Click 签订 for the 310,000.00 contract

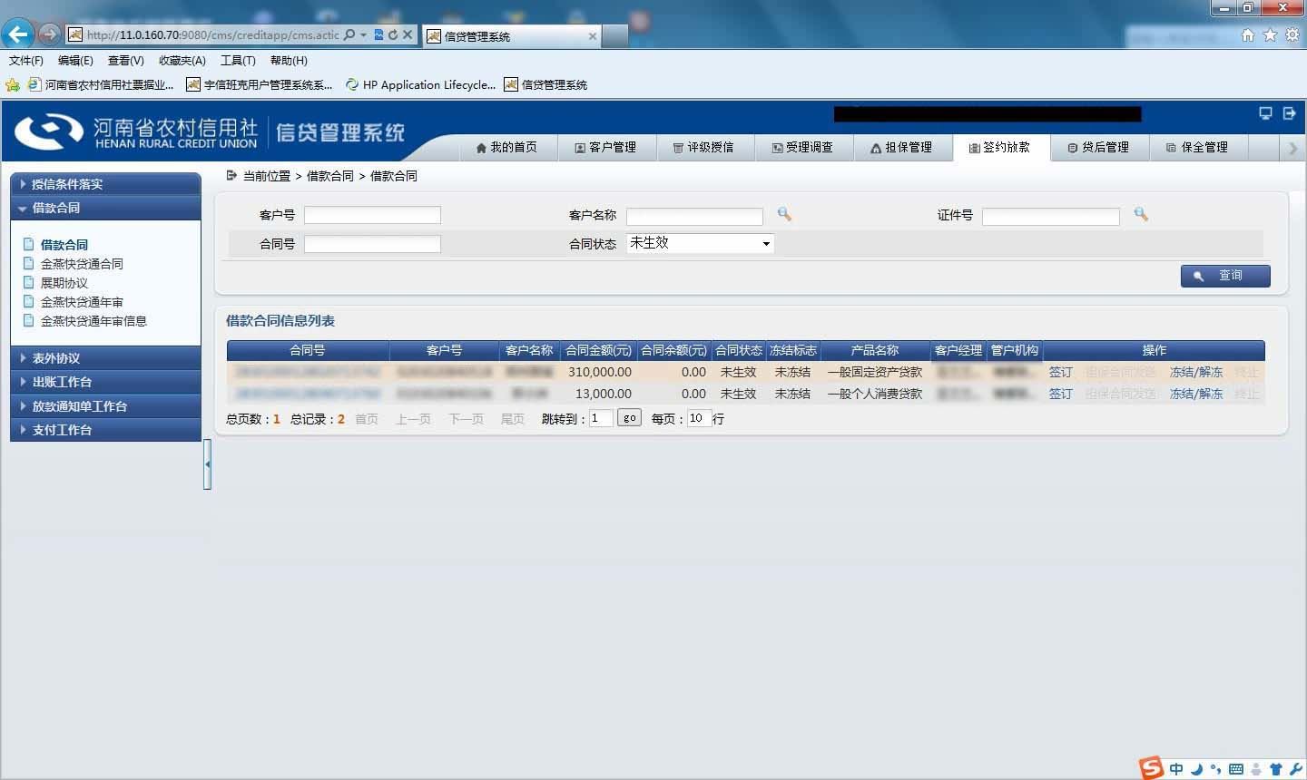(x=1060, y=372)
